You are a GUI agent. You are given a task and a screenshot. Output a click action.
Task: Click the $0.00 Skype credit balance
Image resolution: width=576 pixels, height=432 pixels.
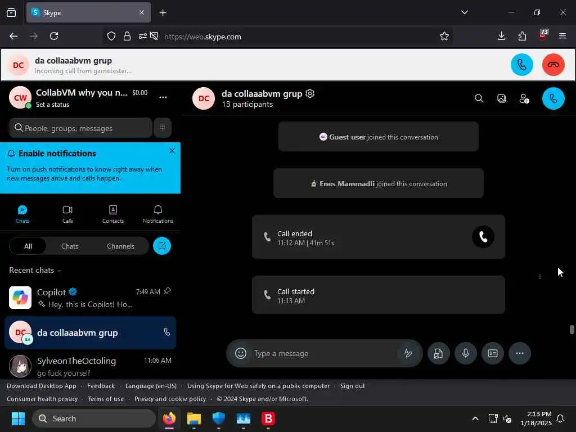point(140,93)
